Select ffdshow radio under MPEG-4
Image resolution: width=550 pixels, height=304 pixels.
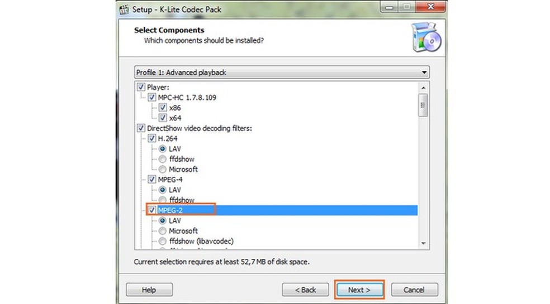pyautogui.click(x=163, y=200)
